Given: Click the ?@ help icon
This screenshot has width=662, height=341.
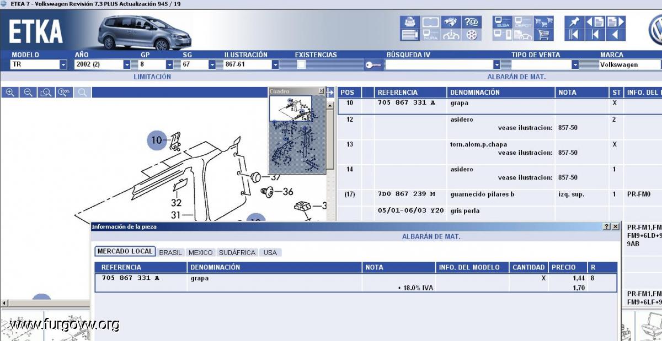Looking at the screenshot, I should pos(472,22).
